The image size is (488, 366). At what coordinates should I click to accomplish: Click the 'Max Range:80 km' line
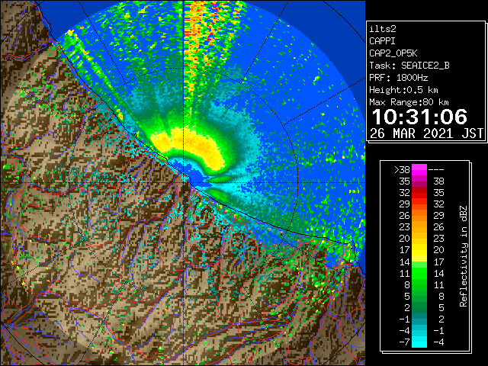click(x=409, y=102)
